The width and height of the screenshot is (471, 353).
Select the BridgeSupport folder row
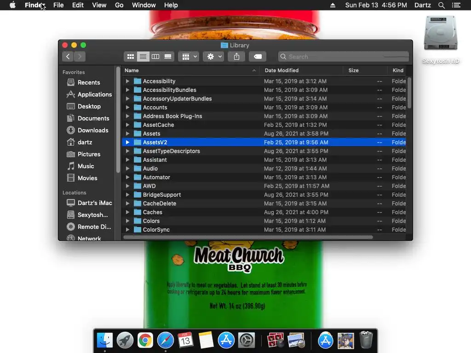(x=264, y=194)
